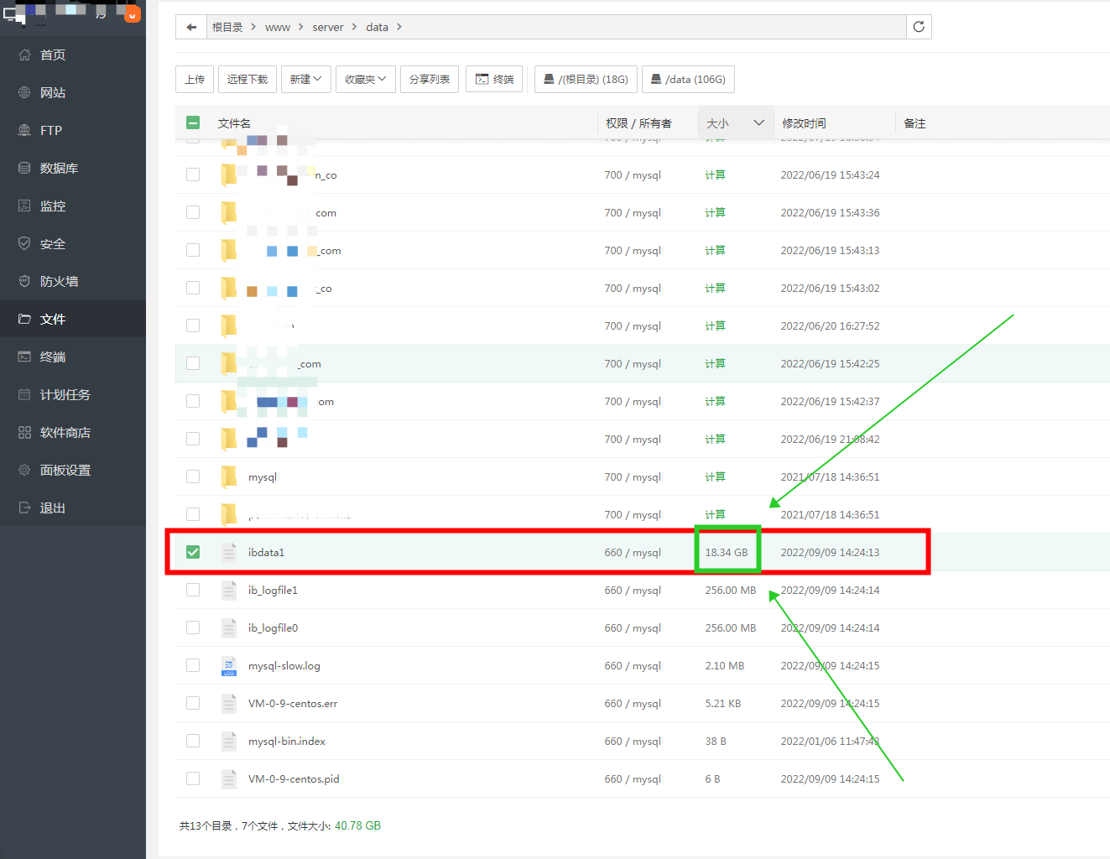Click the 文件 folder icon in the sidebar

(x=24, y=319)
